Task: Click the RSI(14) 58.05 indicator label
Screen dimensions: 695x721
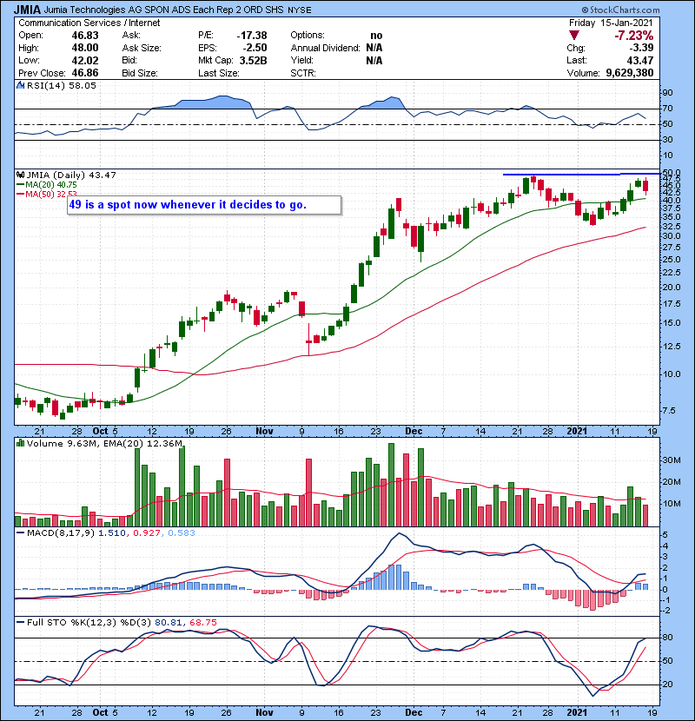Action: (61, 85)
